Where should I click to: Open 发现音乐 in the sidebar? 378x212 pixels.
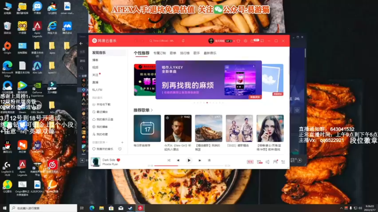pos(108,53)
